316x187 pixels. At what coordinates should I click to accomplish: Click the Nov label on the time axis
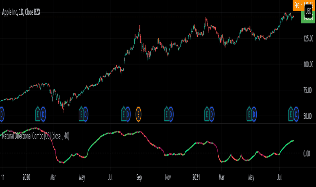[168, 177]
